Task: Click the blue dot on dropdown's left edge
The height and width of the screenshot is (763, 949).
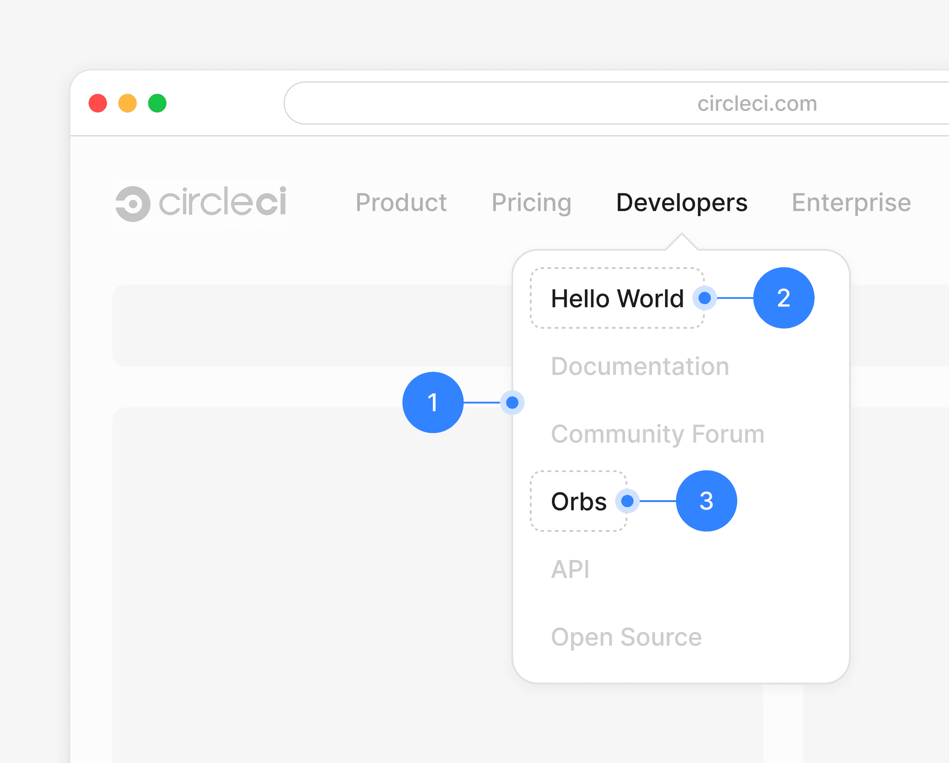Action: click(512, 402)
